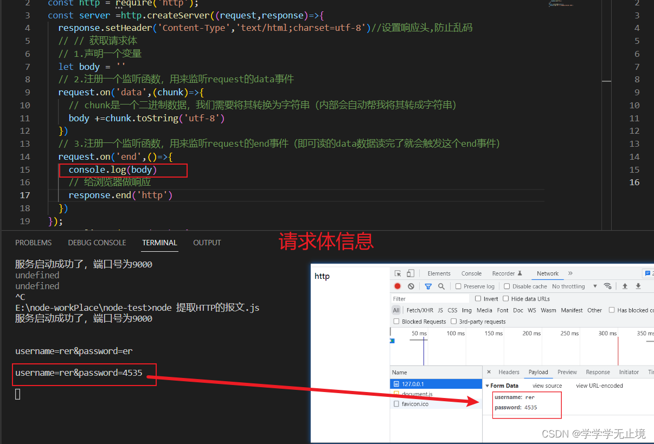Filter requests by CSS type
This screenshot has width=654, height=444.
tap(452, 310)
